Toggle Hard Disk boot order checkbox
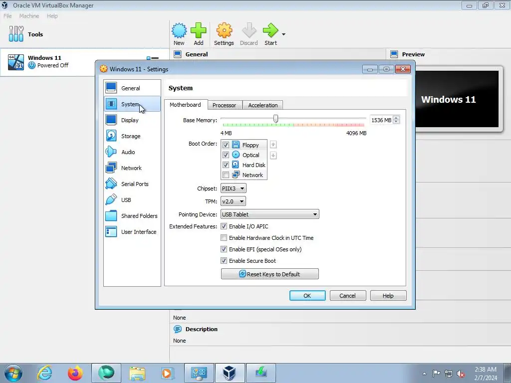 tap(226, 165)
